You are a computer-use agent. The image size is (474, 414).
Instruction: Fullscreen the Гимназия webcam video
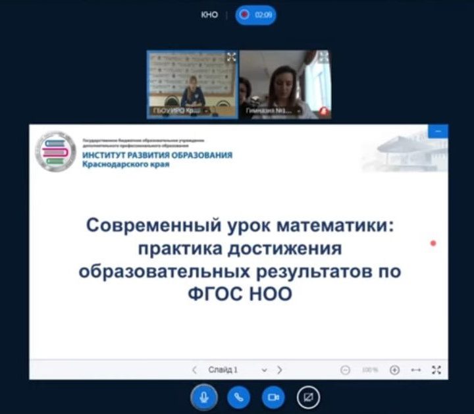(324, 57)
